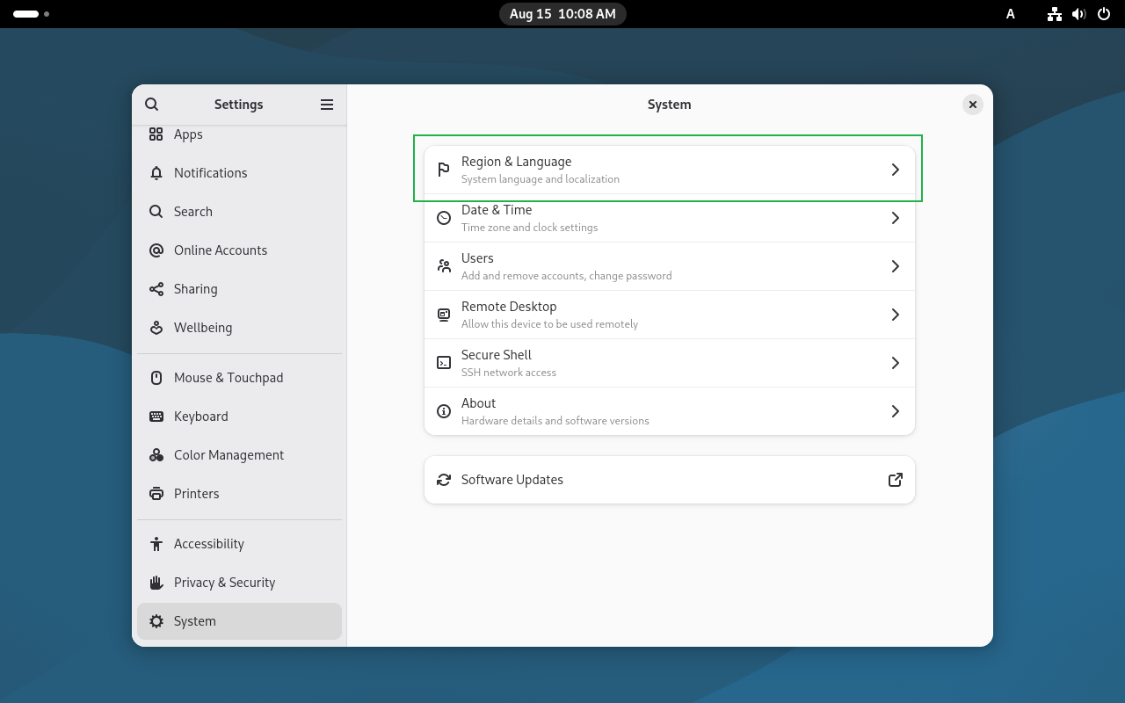Click the Remote Desktop screen icon

click(x=444, y=315)
